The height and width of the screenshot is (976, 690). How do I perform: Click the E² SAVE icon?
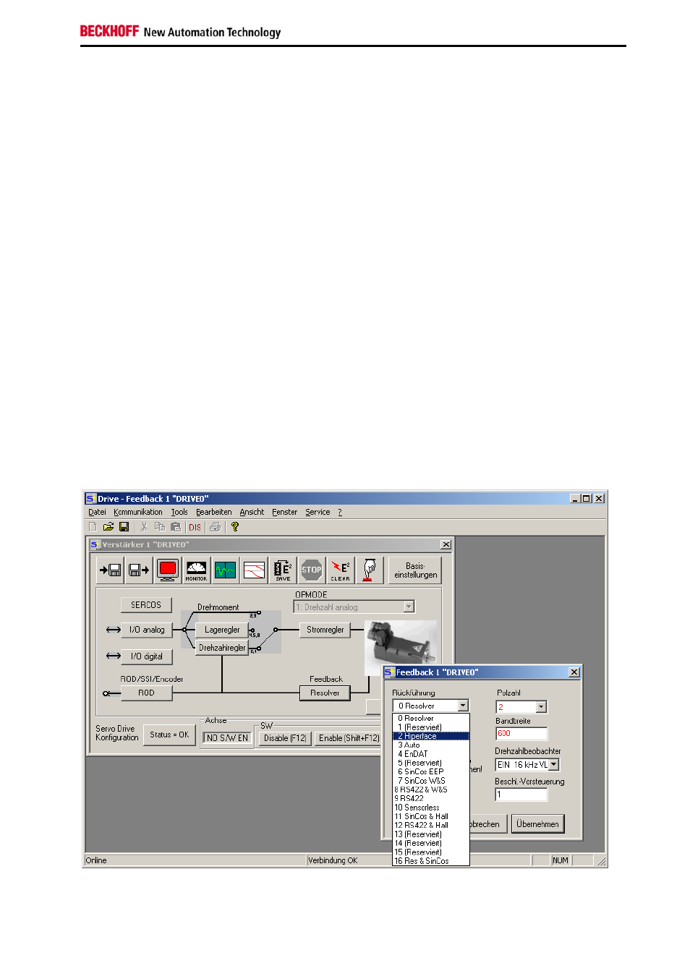(283, 570)
